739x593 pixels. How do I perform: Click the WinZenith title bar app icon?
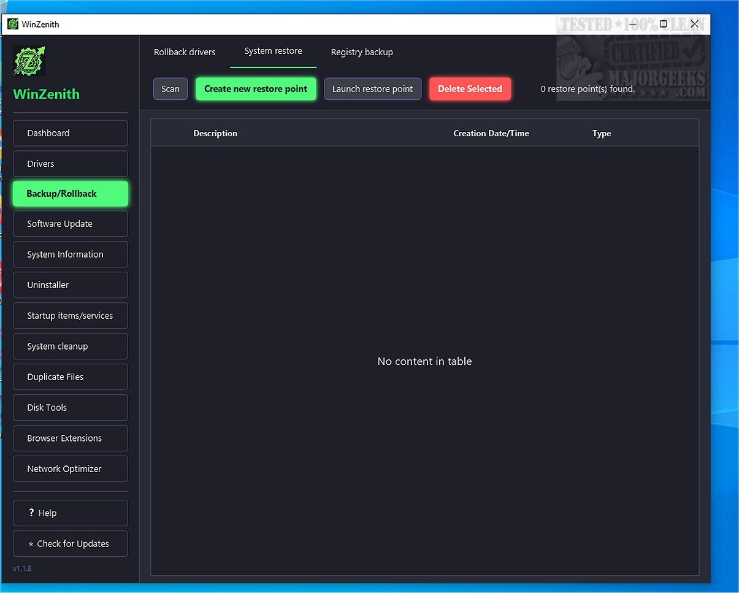[x=13, y=25]
